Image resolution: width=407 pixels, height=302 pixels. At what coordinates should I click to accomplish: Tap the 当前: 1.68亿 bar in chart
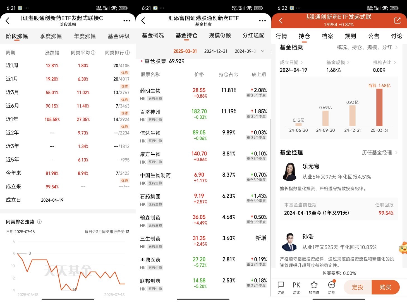[x=379, y=107]
